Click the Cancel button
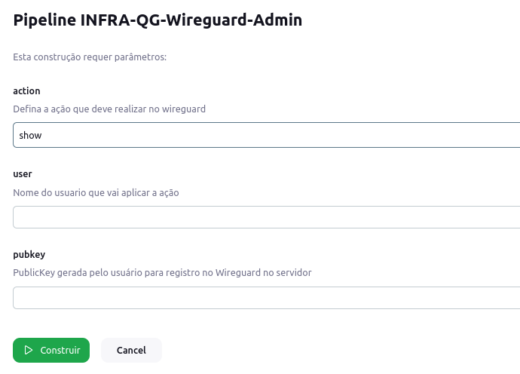520x374 pixels. click(x=131, y=350)
